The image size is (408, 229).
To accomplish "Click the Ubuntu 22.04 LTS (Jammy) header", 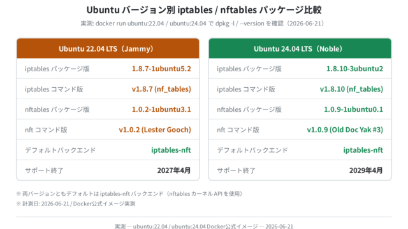I will [108, 48].
